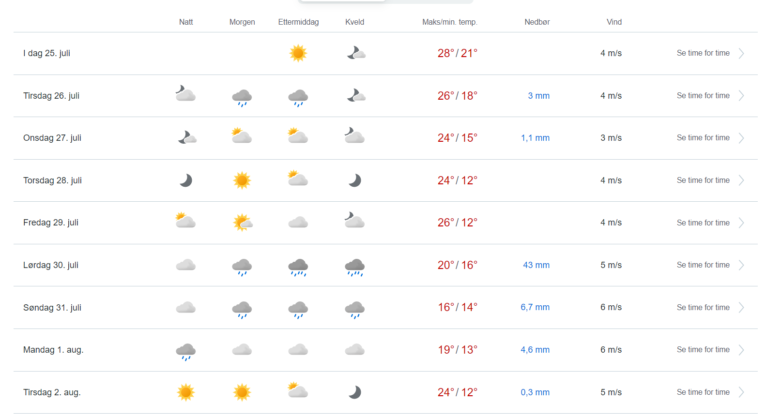Click Søndag 31. juli afternoon rain icon
The width and height of the screenshot is (766, 418).
click(298, 309)
